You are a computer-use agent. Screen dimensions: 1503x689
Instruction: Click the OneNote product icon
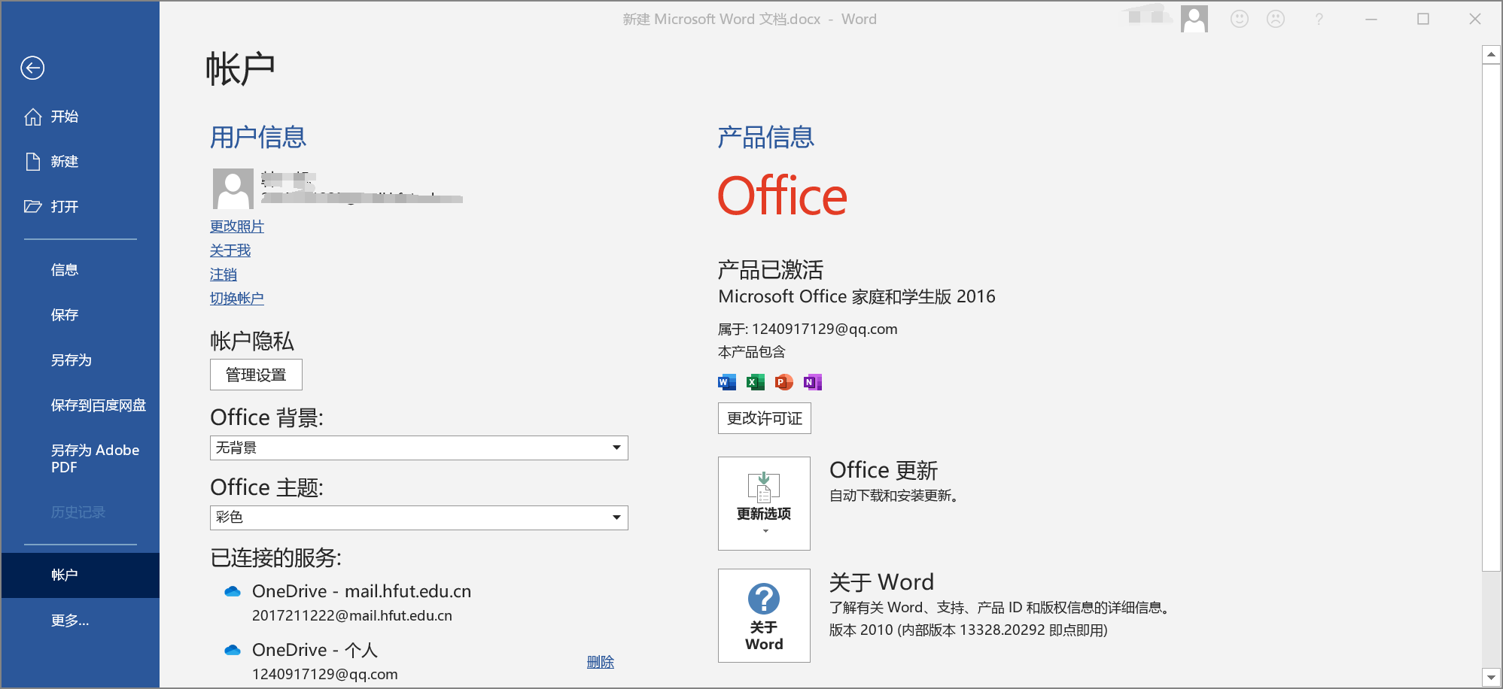click(813, 382)
